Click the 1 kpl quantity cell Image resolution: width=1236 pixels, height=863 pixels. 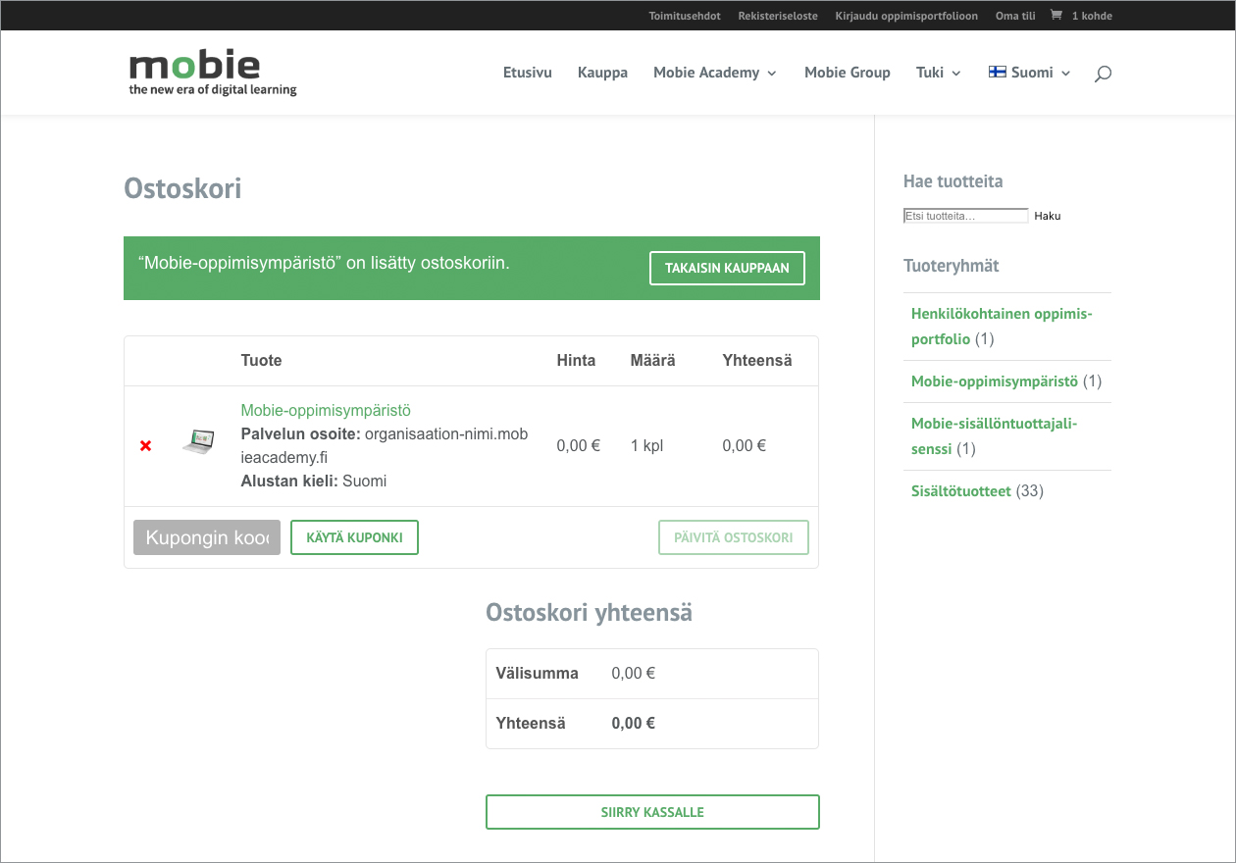tap(646, 445)
